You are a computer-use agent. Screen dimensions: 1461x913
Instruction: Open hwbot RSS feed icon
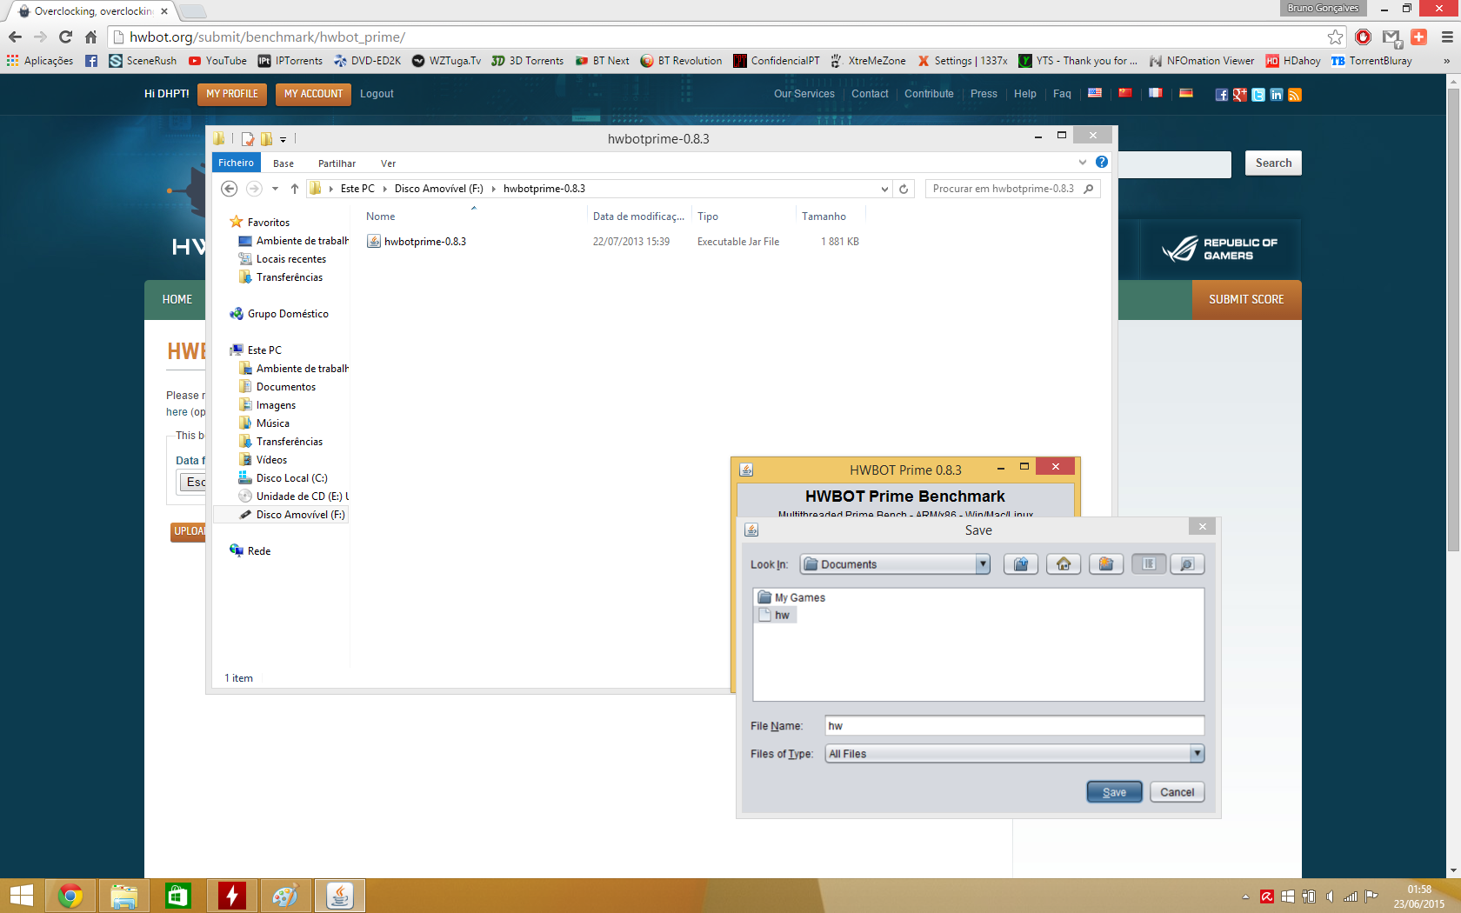1295,95
